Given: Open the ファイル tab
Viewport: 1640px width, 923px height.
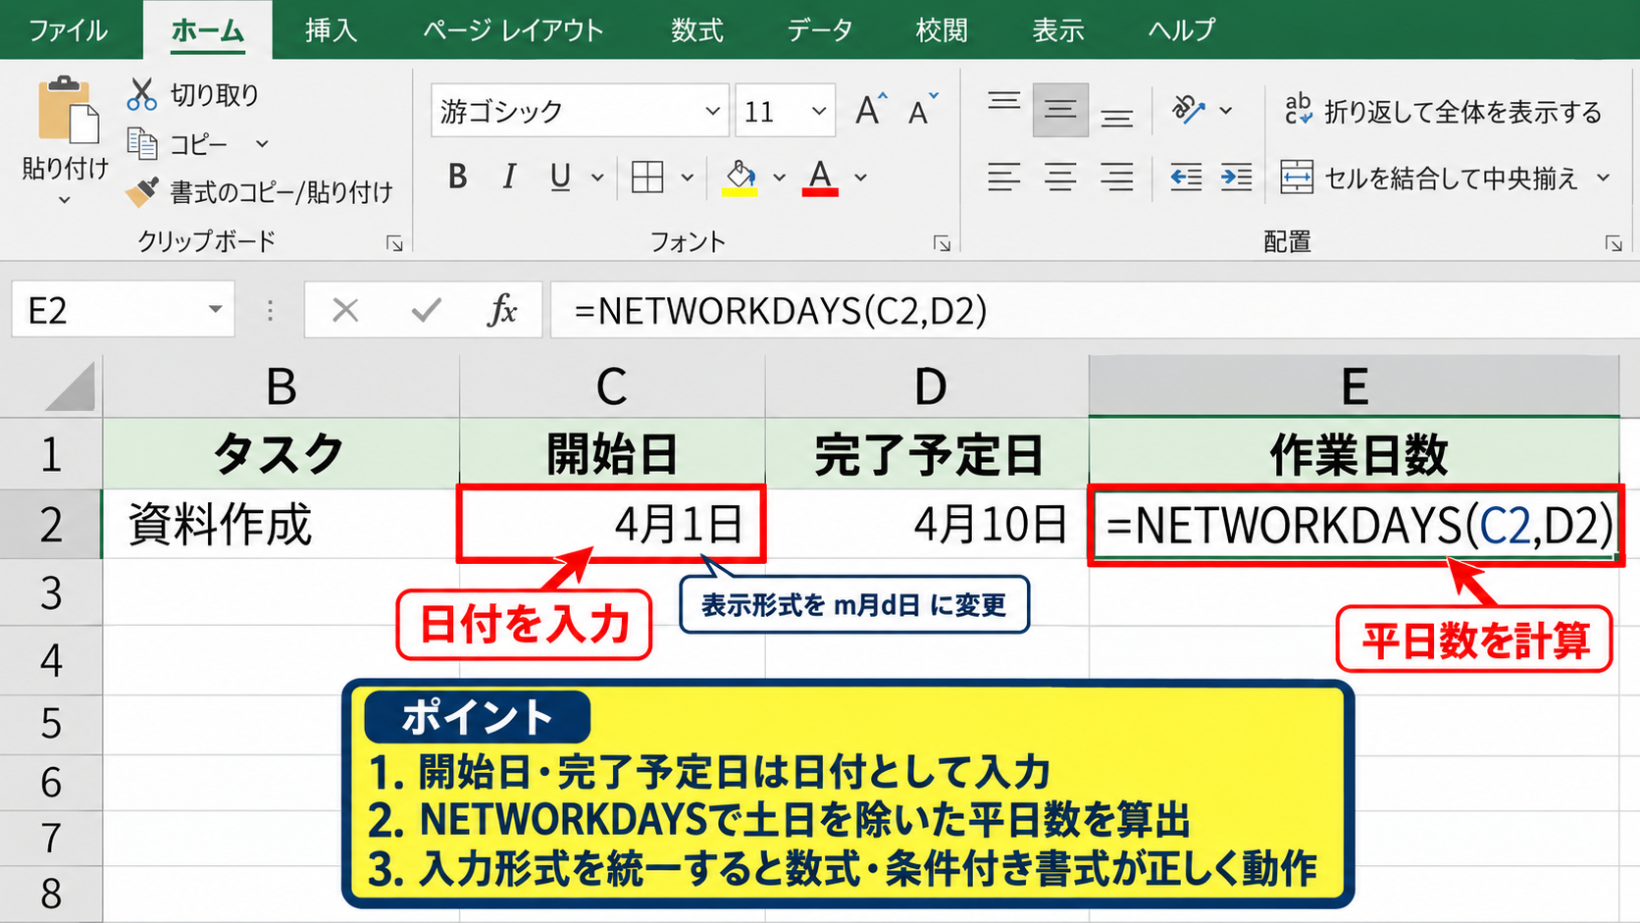Looking at the screenshot, I should [x=68, y=30].
